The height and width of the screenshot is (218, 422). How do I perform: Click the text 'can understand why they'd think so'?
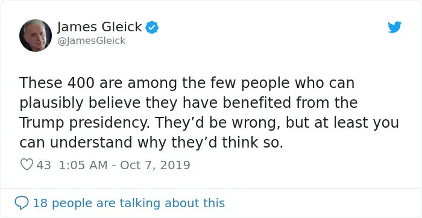pyautogui.click(x=151, y=143)
